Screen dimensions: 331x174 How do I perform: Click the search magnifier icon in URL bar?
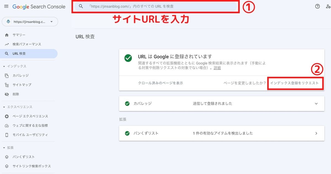[x=81, y=6]
